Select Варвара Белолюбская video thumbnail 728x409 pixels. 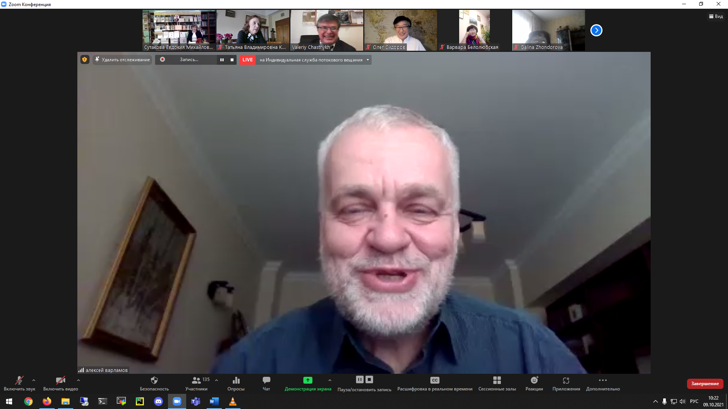(x=474, y=30)
